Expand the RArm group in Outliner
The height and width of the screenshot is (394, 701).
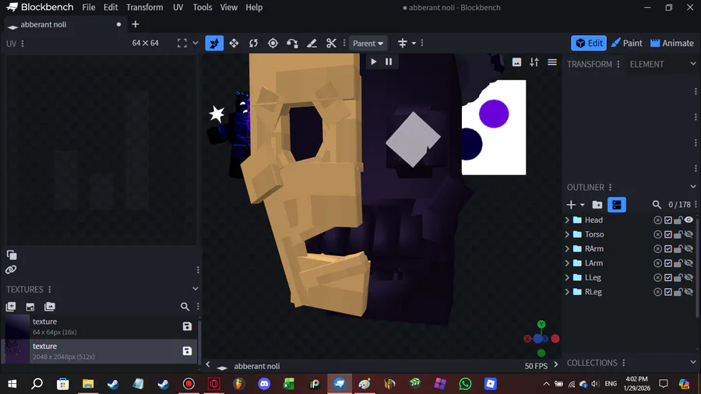567,248
